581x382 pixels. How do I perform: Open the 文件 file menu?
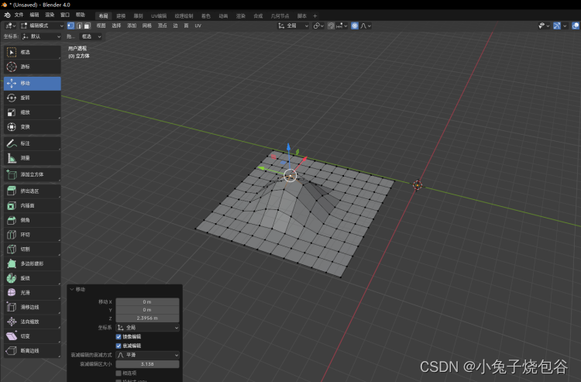coord(19,15)
